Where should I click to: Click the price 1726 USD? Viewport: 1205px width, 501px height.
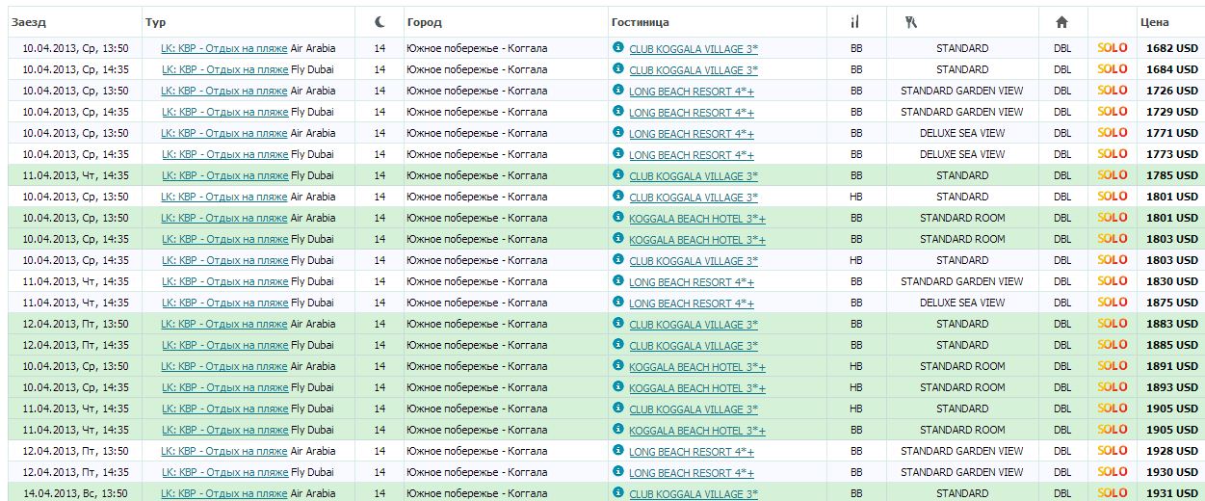coord(1172,91)
